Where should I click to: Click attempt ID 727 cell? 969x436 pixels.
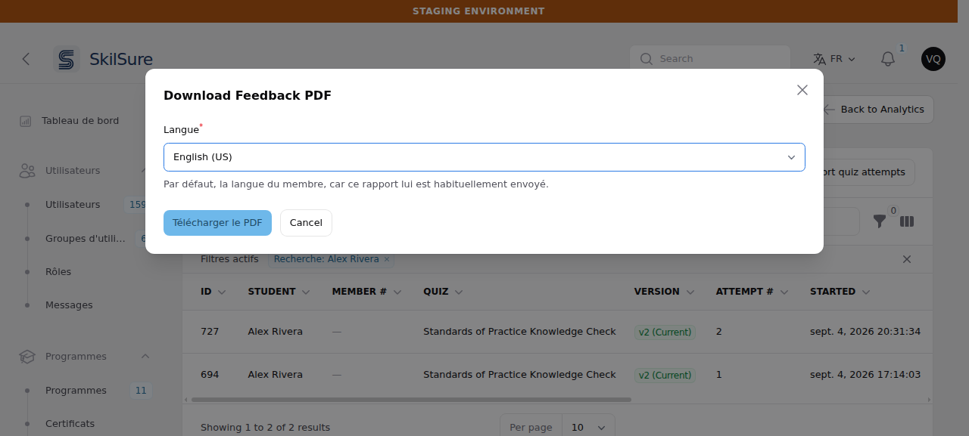click(x=210, y=332)
